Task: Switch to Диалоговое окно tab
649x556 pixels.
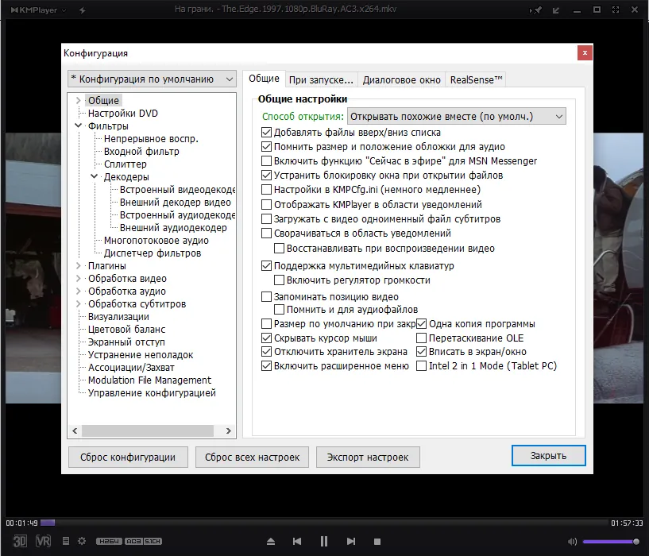Action: pos(401,80)
